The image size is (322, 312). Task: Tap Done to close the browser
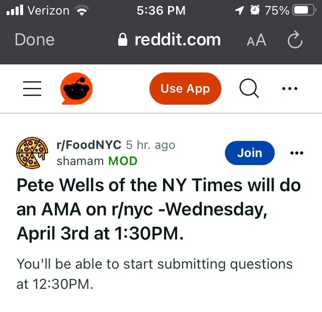tap(35, 40)
